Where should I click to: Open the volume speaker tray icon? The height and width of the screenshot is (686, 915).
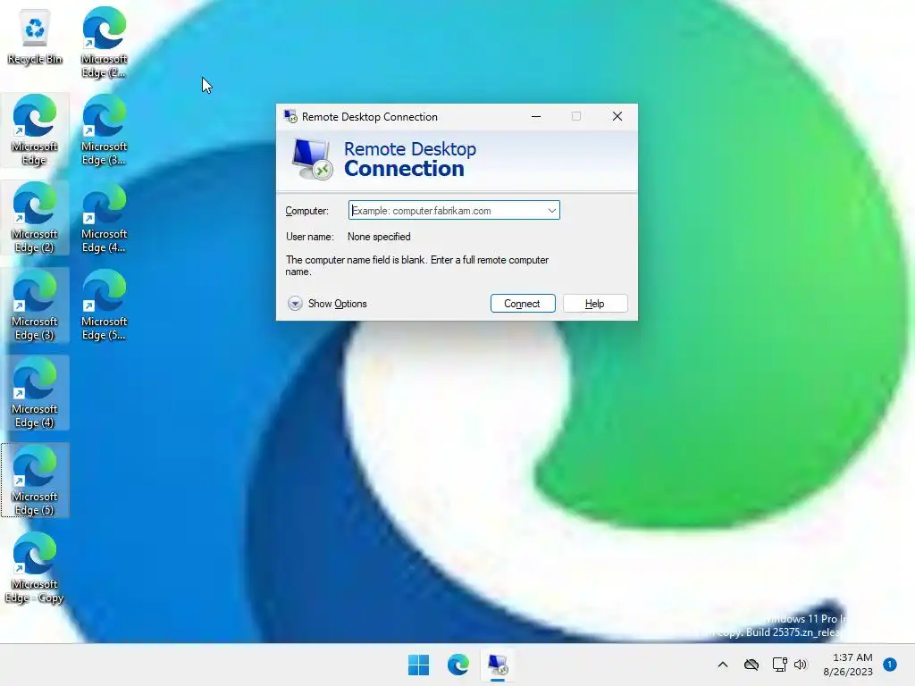pos(801,665)
